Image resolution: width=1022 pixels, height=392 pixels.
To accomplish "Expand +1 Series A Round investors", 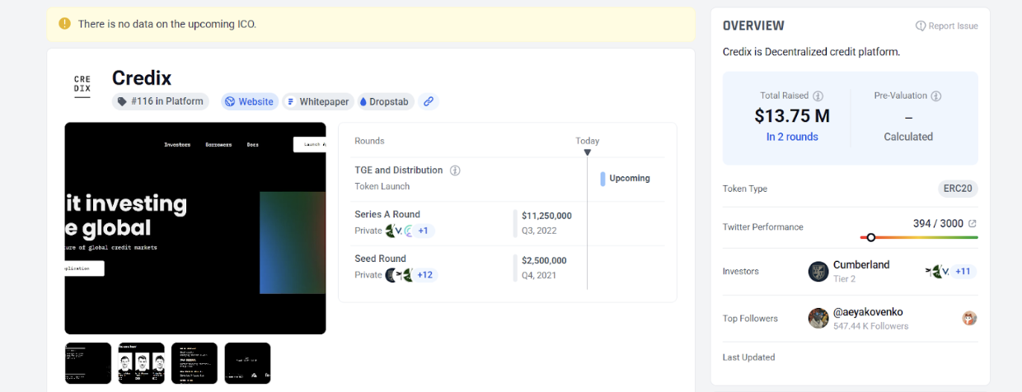I will (422, 231).
